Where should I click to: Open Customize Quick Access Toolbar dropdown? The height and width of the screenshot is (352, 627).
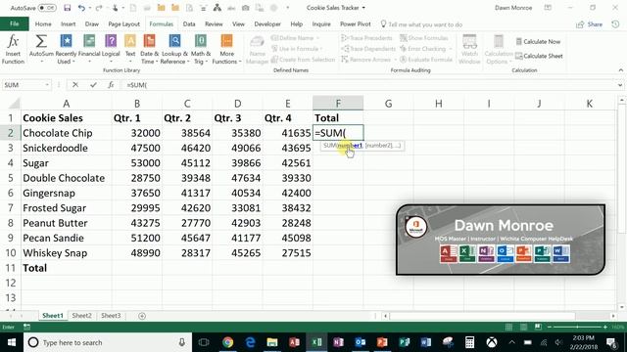[x=287, y=8]
